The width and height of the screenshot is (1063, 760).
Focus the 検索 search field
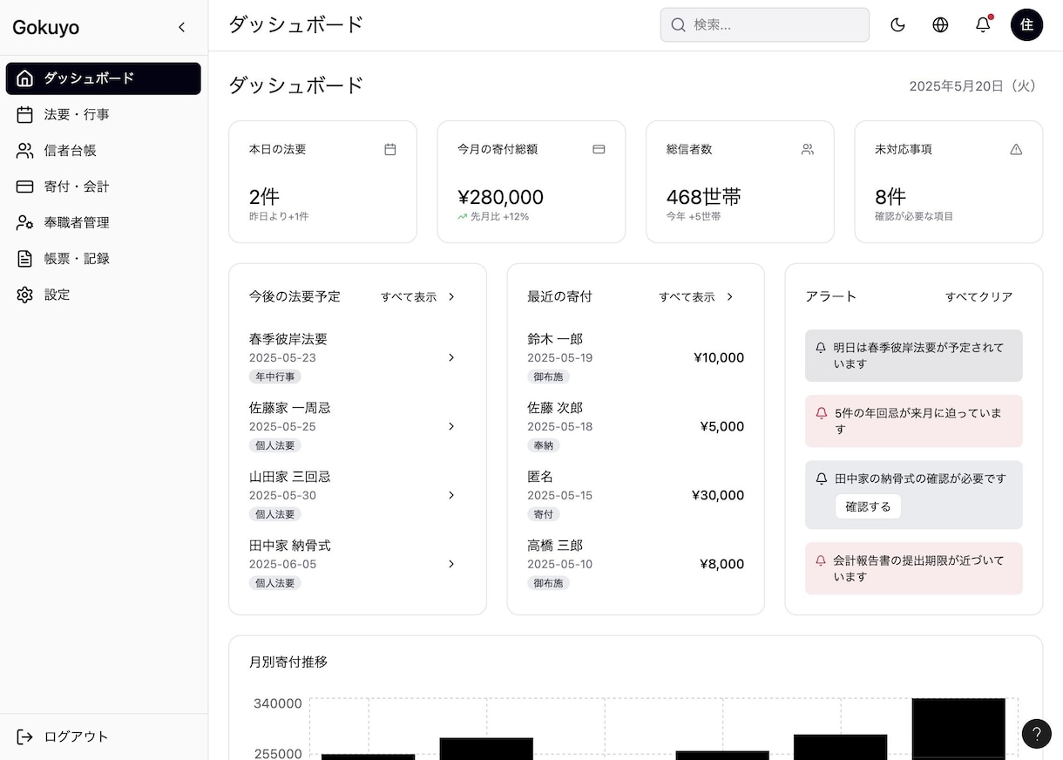pyautogui.click(x=765, y=24)
